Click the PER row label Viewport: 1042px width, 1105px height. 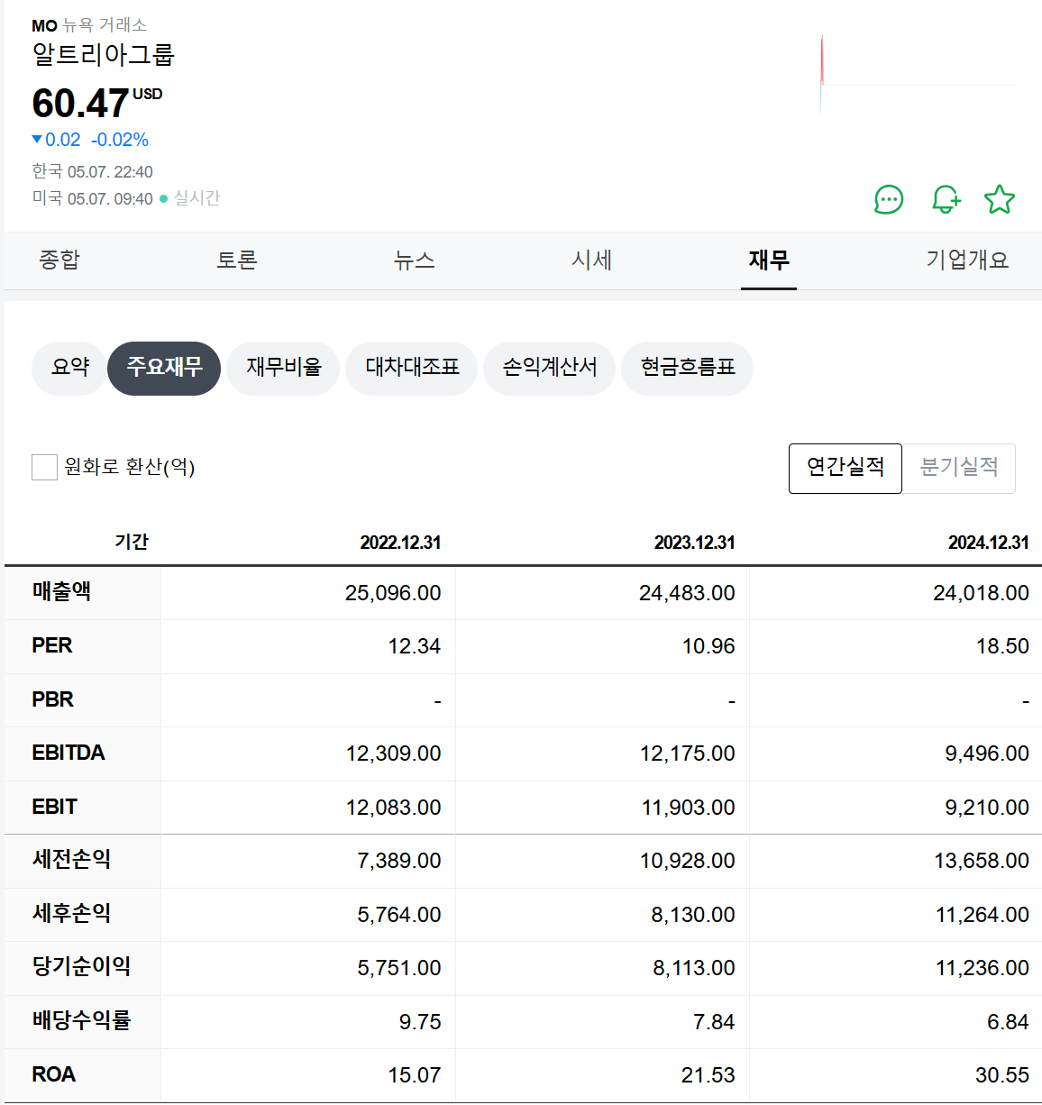click(51, 646)
